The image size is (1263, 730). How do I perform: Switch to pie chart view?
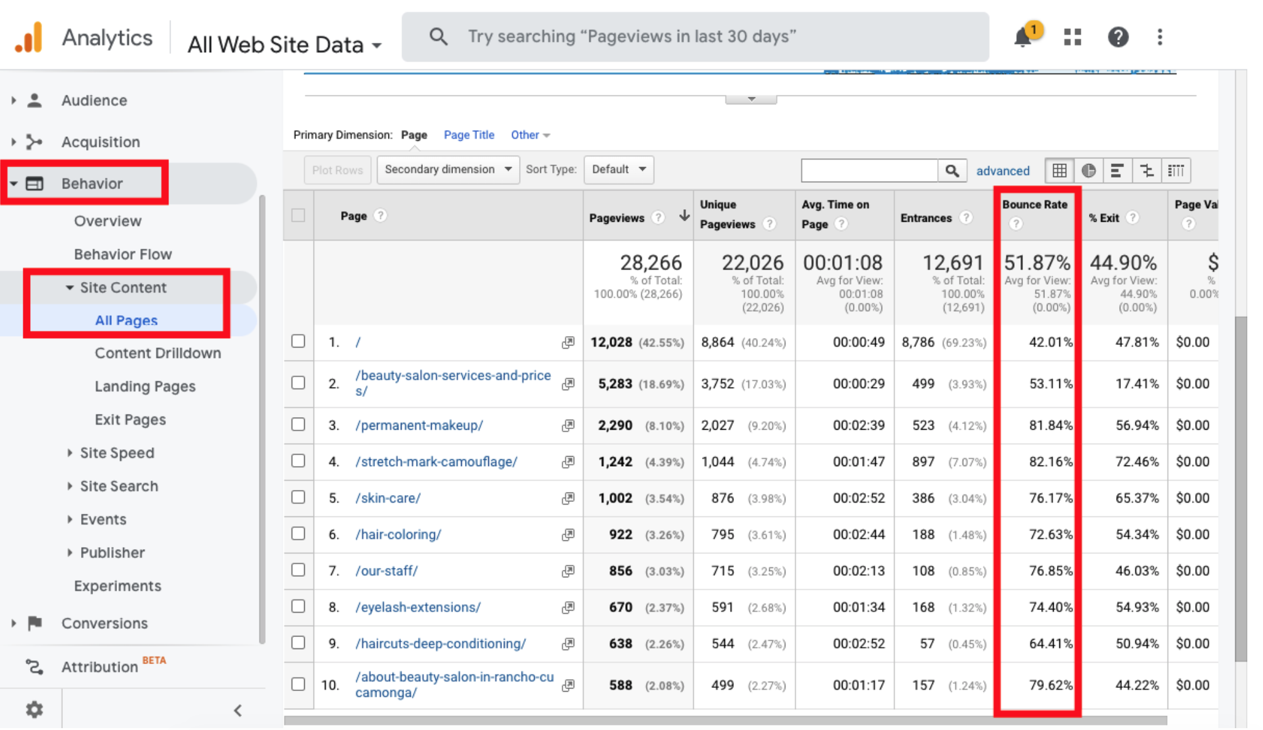point(1088,171)
